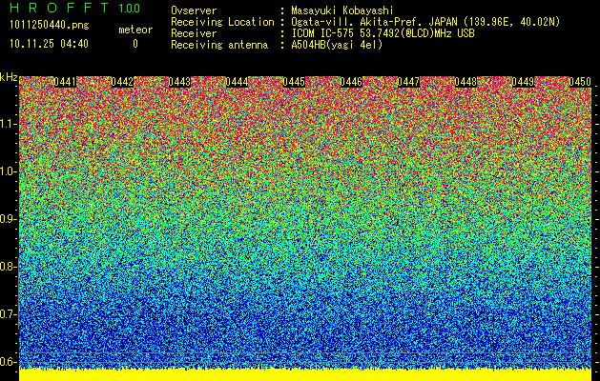Viewport: 600px width, 381px height.
Task: Click the date stamp 10.11.25 04:40
Action: (49, 44)
